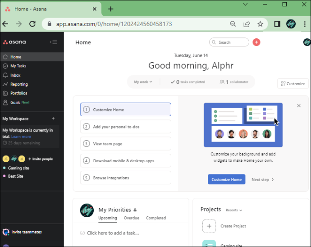
Task: Click the red plus quick add button
Action: coord(256,42)
